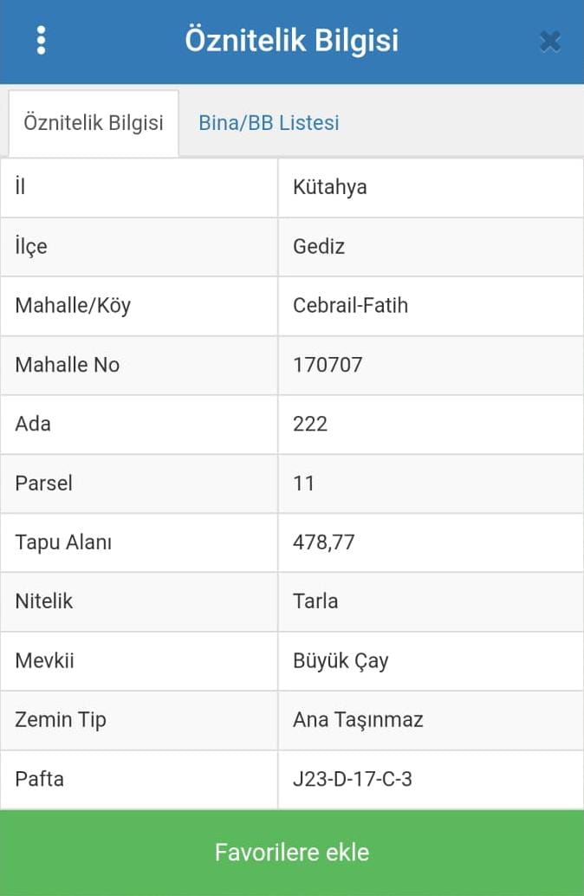The image size is (584, 896).
Task: Click the Tarla nitelik value
Action: pyautogui.click(x=315, y=601)
